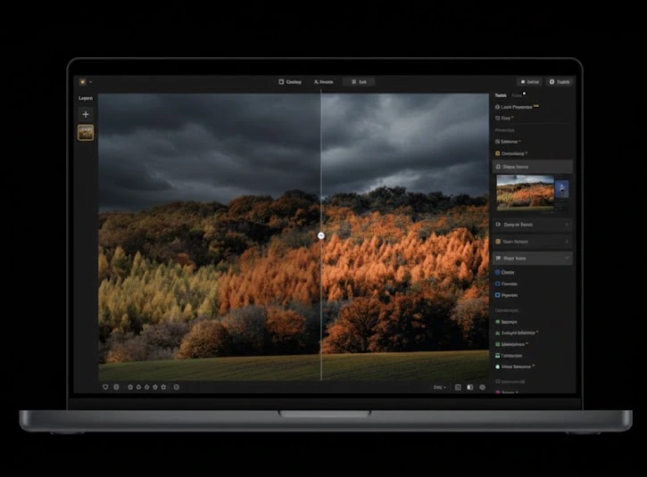
Task: Open the zoom level dropdown in bottom bar
Action: pyautogui.click(x=439, y=388)
